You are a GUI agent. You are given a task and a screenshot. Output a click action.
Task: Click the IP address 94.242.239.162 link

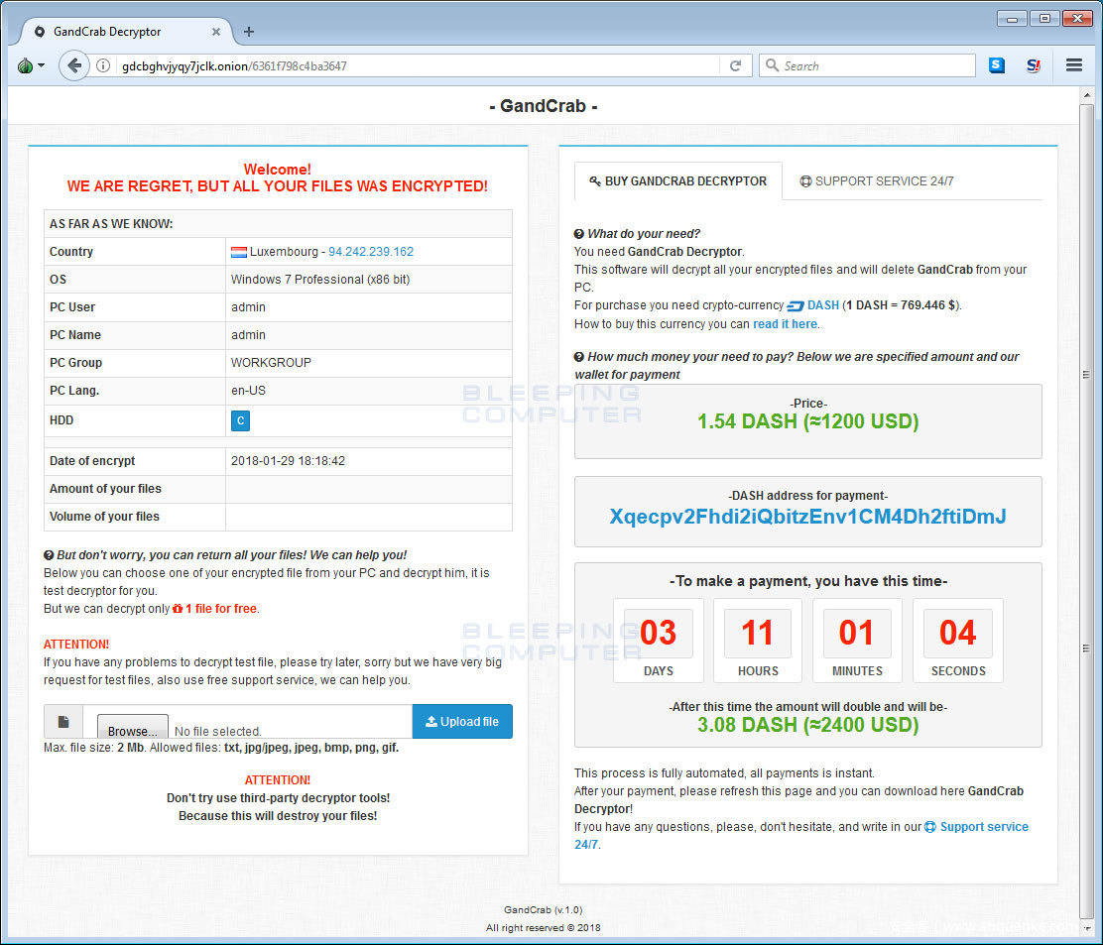[x=371, y=252]
